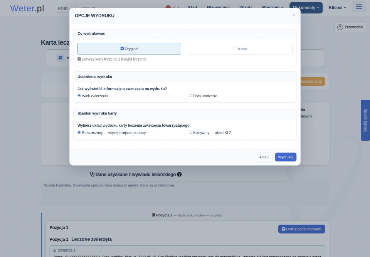The width and height of the screenshot is (370, 257).
Task: Click the book icon beside the Dotyczy karty note
Action: 79,59
